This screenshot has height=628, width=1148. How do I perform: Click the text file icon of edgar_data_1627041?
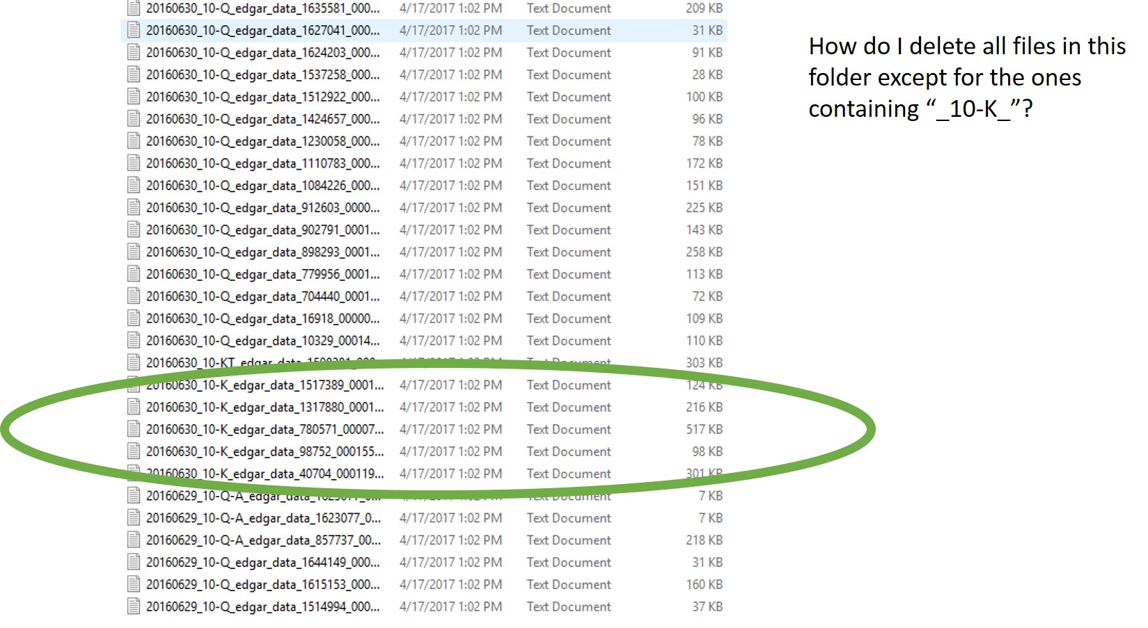tap(133, 31)
